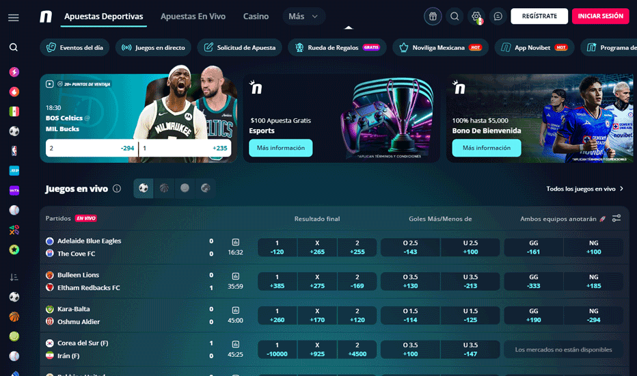Open the hamburger menu
This screenshot has height=376, width=637.
14,17
